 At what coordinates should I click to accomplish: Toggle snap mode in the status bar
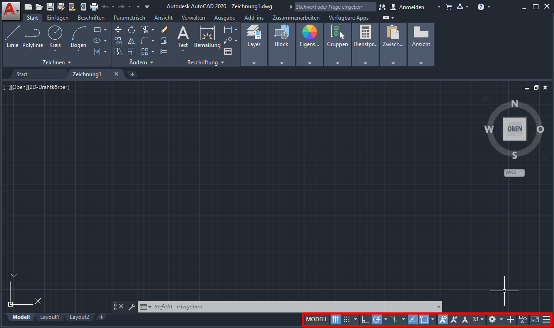coord(347,319)
